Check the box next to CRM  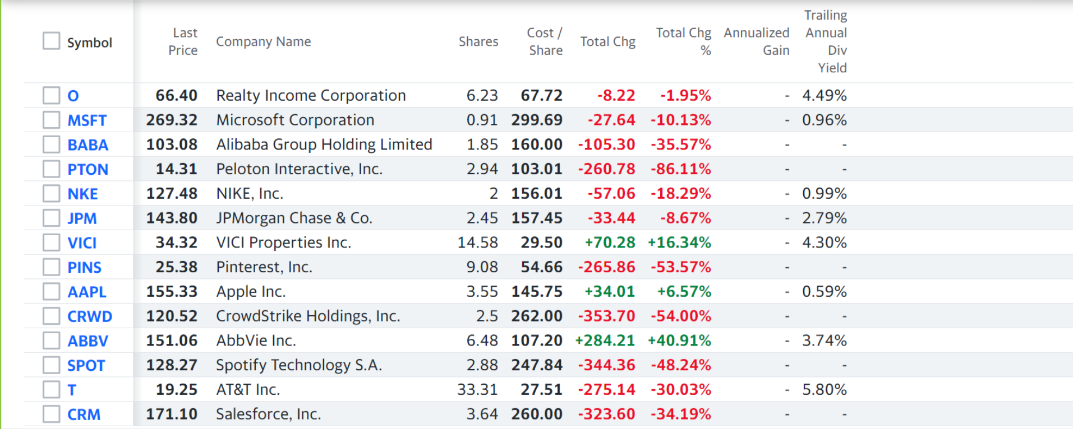tap(52, 414)
